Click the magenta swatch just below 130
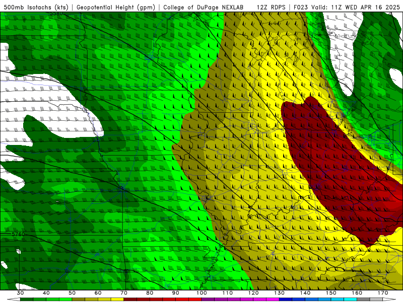403x302 pixels. coord(273,299)
